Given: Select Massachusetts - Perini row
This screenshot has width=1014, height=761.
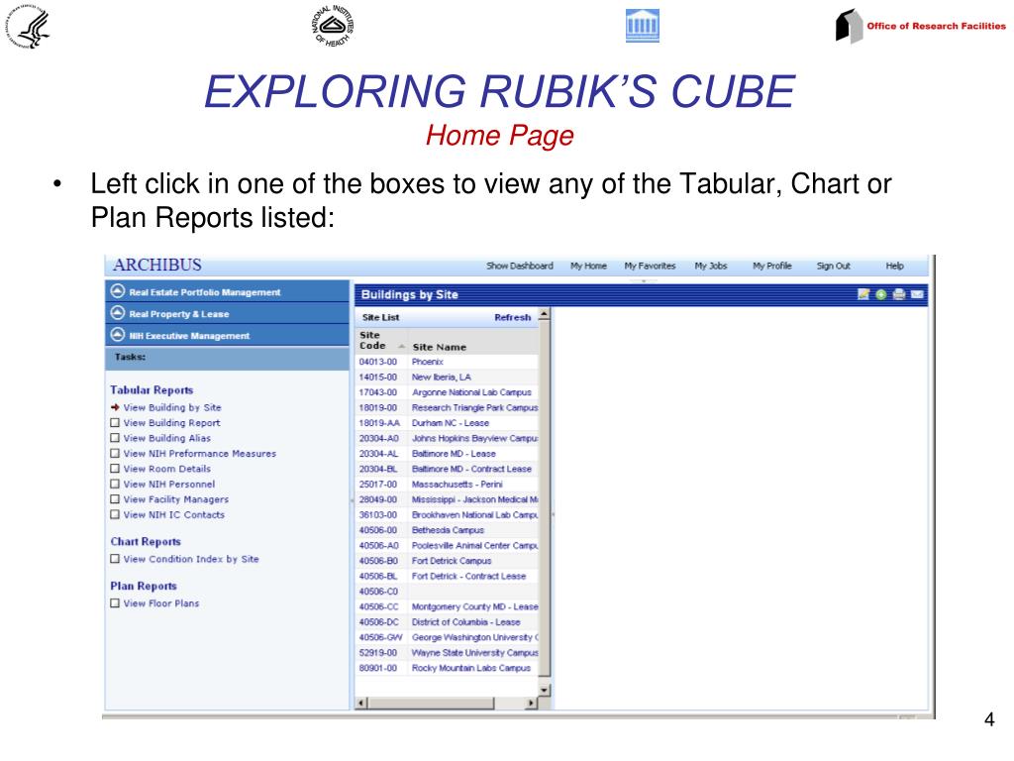Looking at the screenshot, I should coord(447,484).
